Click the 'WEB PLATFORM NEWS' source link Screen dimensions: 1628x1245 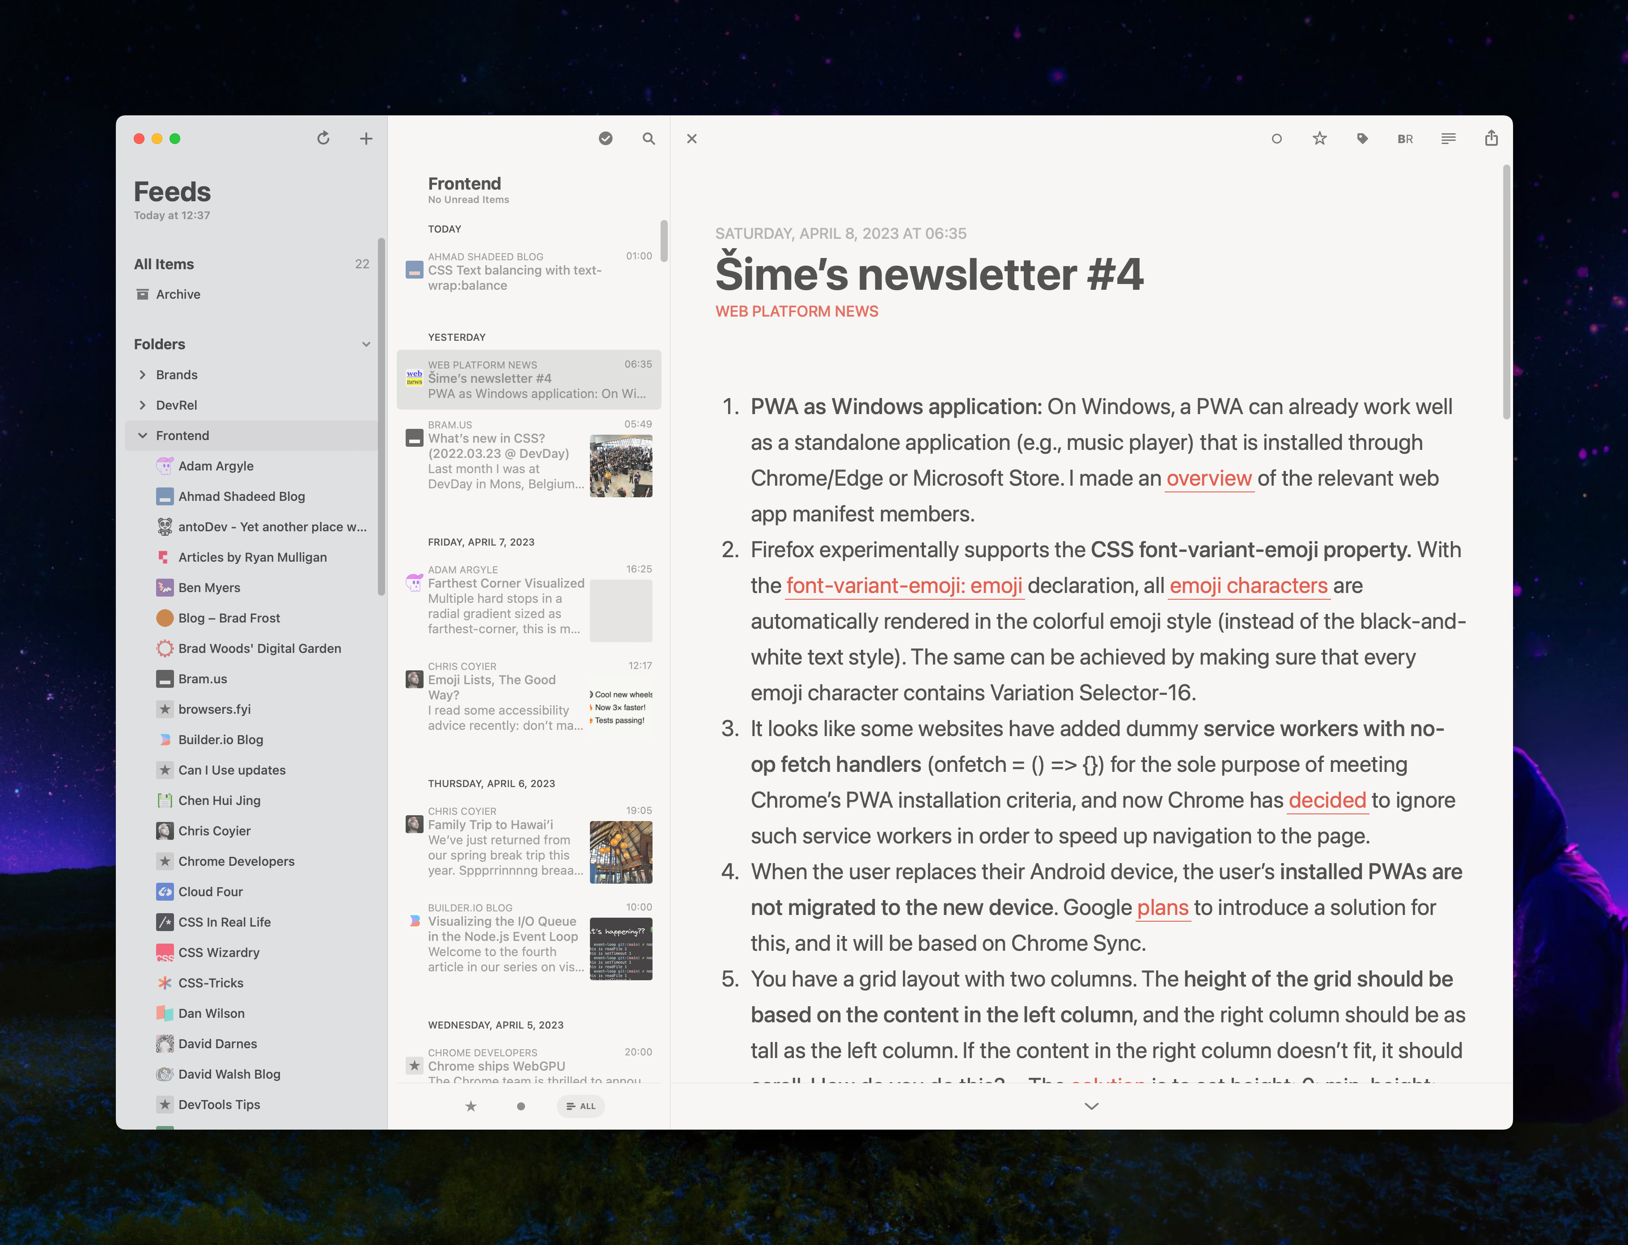tap(797, 311)
